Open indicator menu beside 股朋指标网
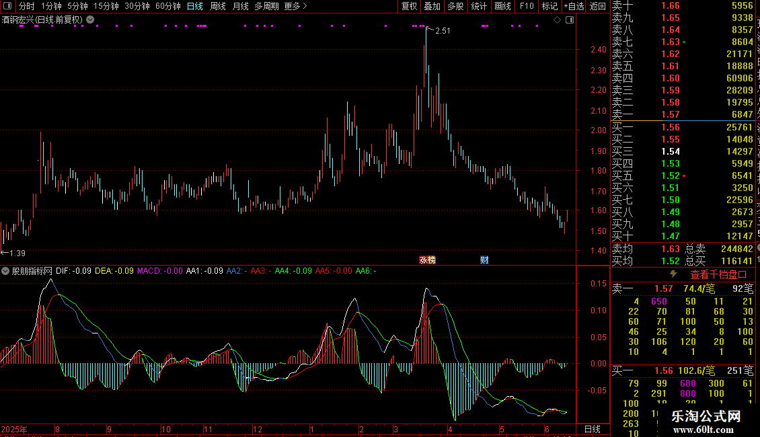This screenshot has width=760, height=437. pos(5,271)
